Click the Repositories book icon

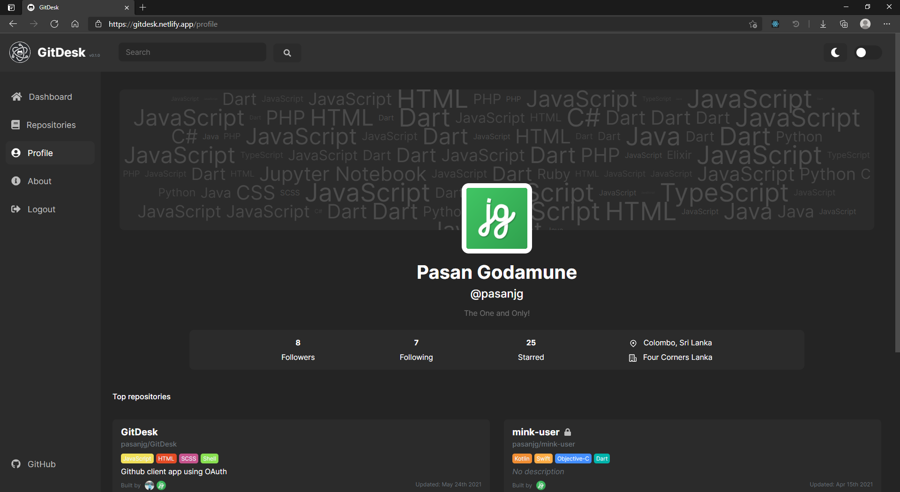(x=15, y=125)
